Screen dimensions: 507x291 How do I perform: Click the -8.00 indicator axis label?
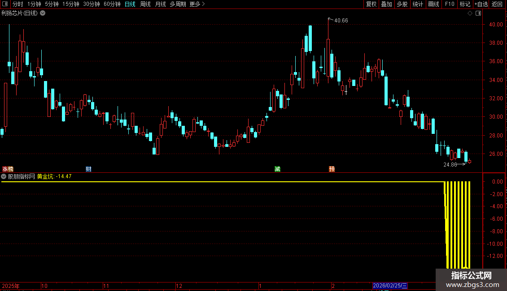[496, 231]
